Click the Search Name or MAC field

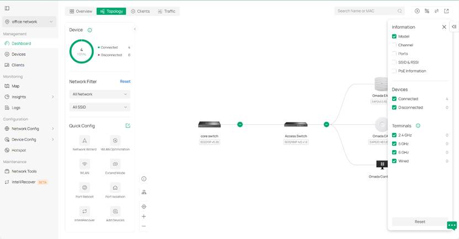point(367,11)
